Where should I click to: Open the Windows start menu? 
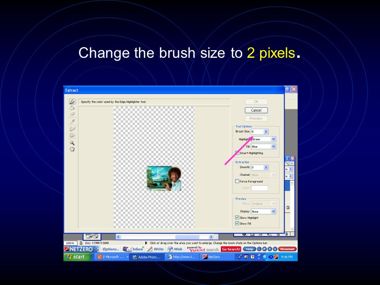pos(77,257)
